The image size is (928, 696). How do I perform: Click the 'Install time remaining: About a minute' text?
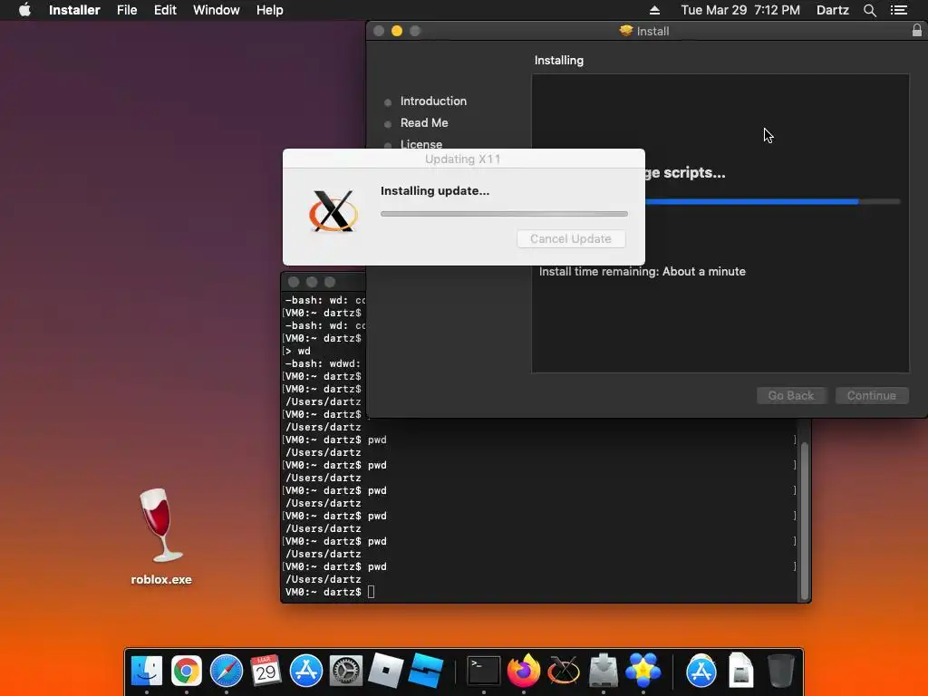tap(643, 272)
